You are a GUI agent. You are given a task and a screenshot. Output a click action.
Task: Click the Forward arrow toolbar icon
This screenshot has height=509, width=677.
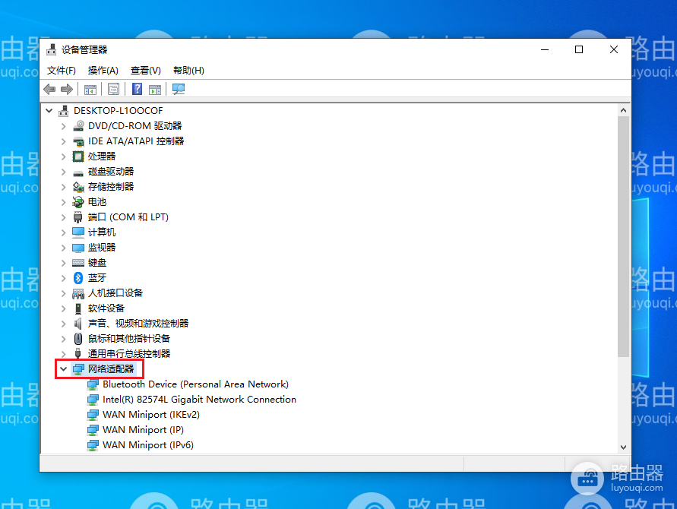pyautogui.click(x=67, y=90)
